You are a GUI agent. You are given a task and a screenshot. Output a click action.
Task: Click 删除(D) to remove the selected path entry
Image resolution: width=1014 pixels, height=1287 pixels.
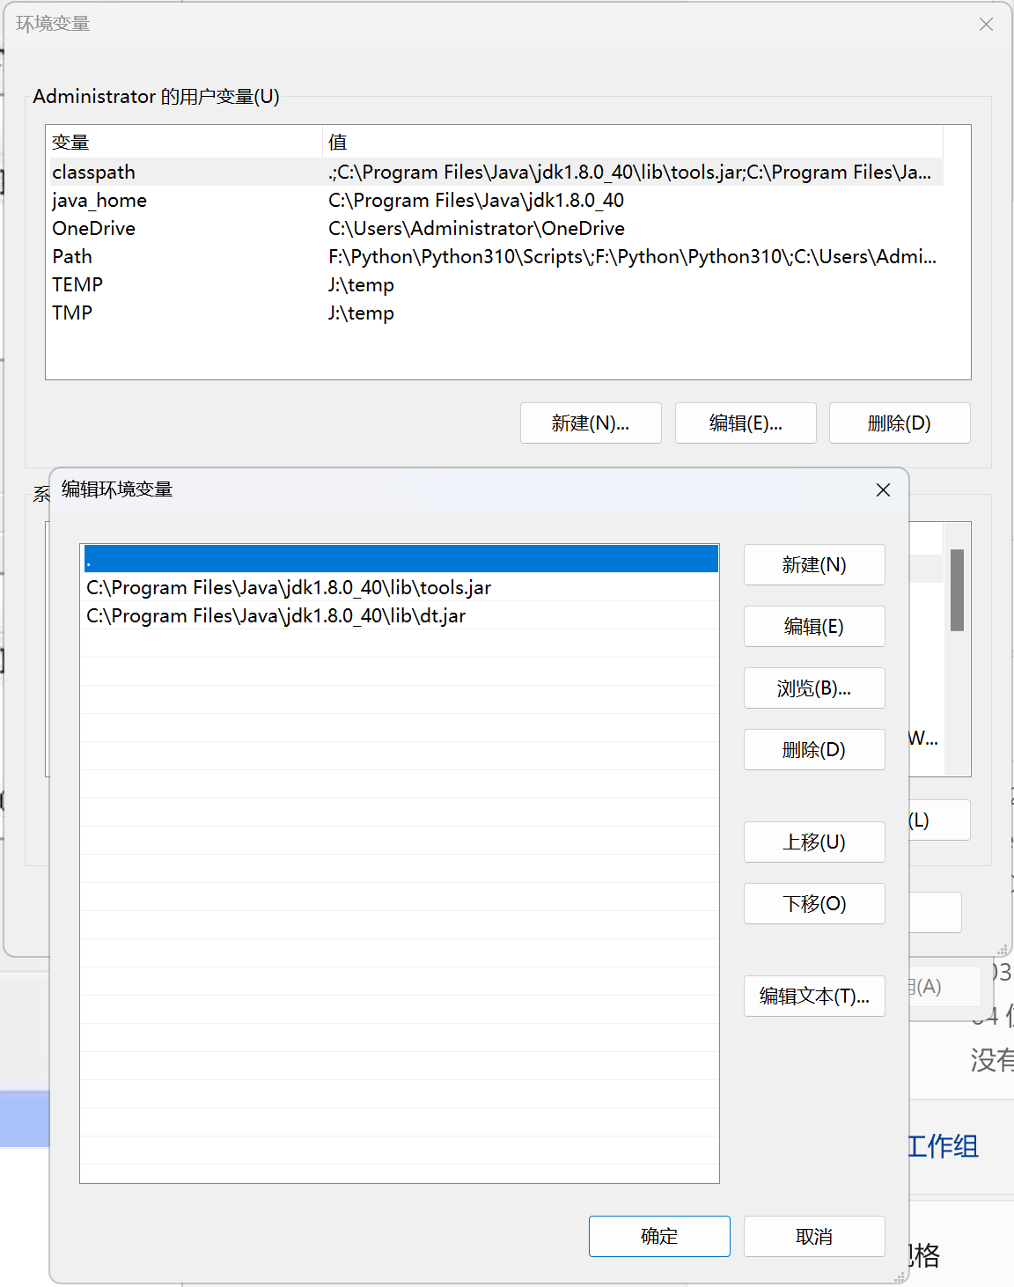813,749
